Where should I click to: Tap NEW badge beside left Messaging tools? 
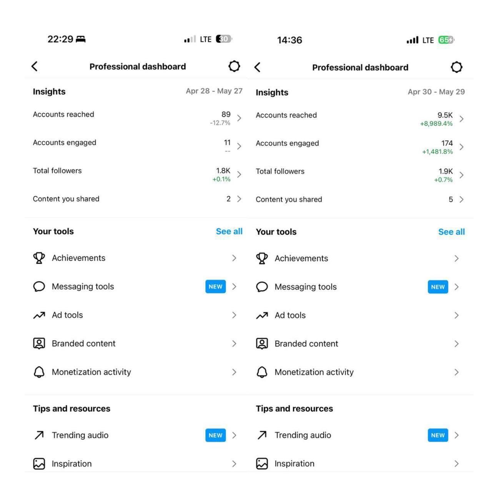(215, 287)
